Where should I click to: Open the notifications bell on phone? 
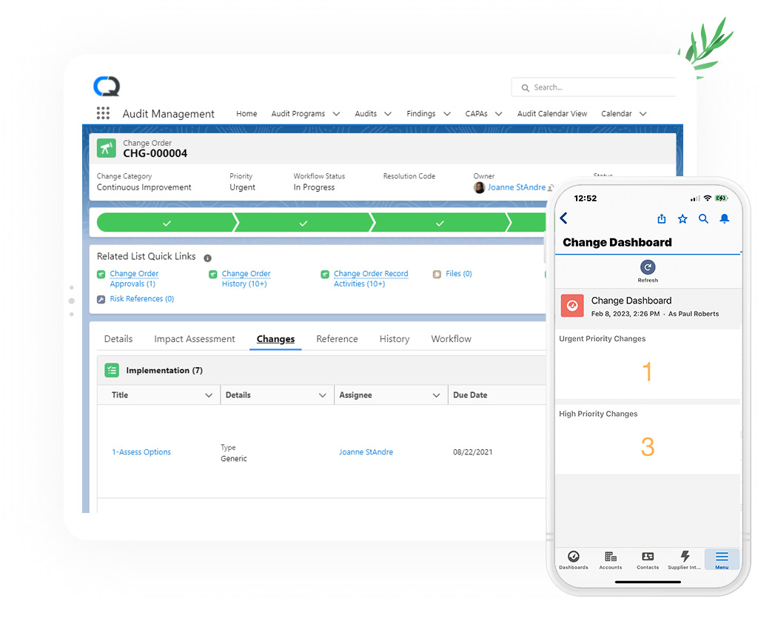tap(725, 218)
